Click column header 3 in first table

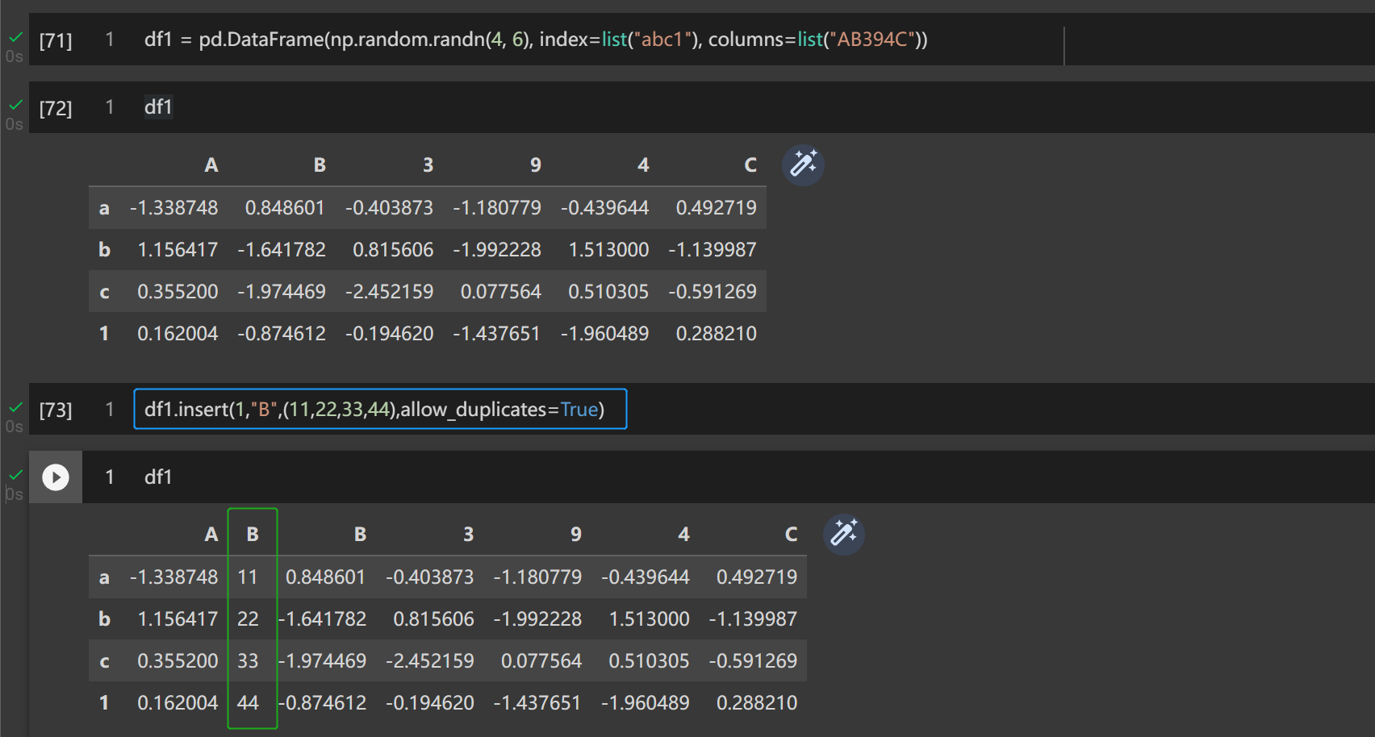pyautogui.click(x=428, y=165)
